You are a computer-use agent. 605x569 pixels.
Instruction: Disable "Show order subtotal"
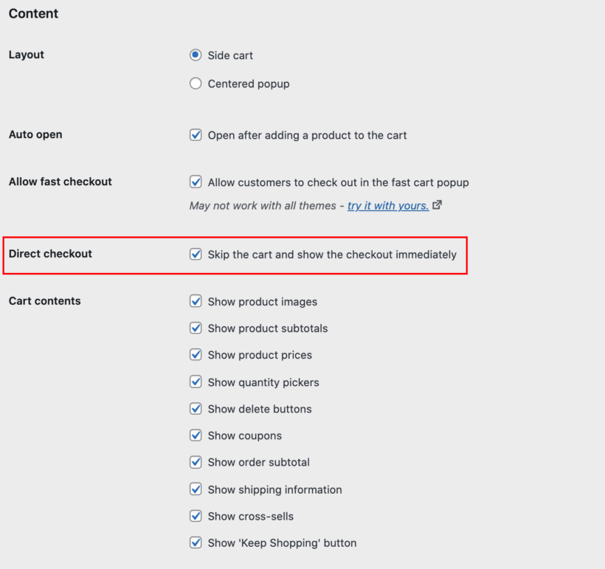[196, 462]
